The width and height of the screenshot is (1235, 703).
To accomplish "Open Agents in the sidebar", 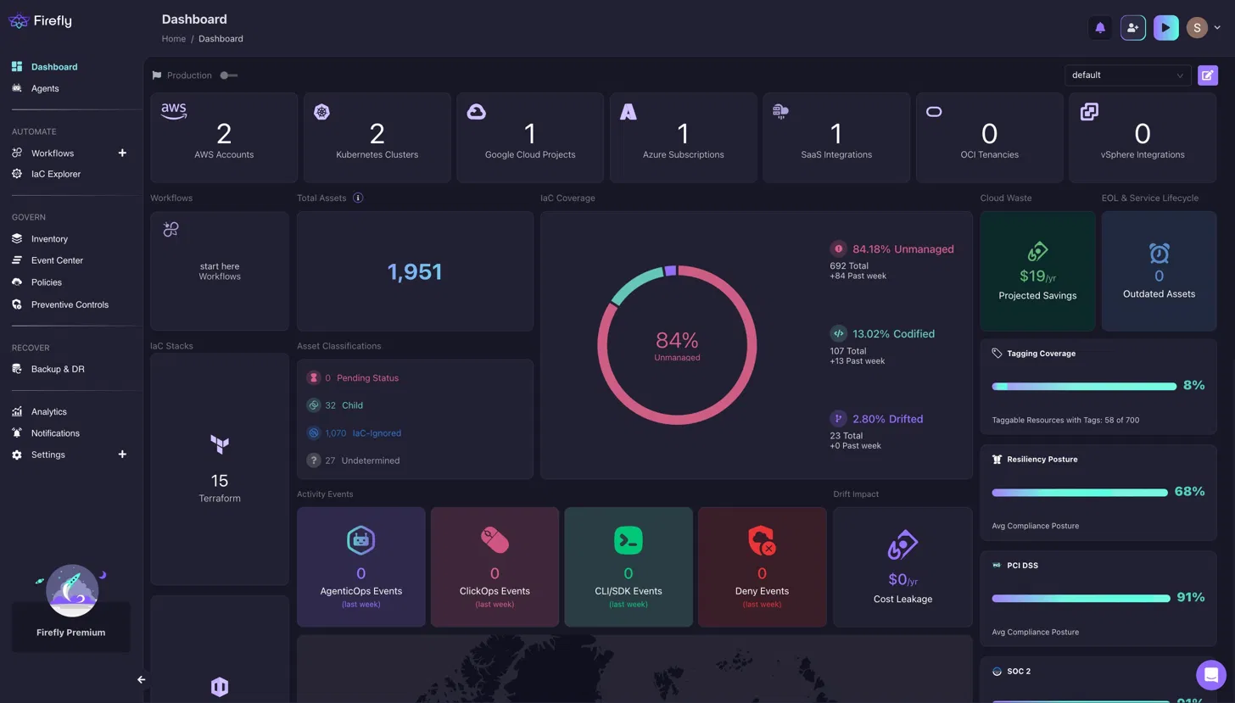I will pos(45,89).
